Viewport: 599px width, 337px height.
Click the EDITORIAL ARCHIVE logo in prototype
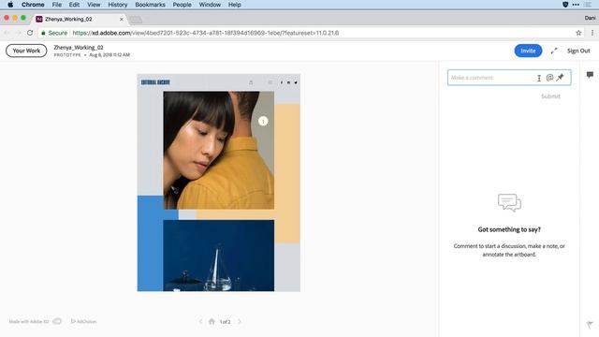coord(155,82)
